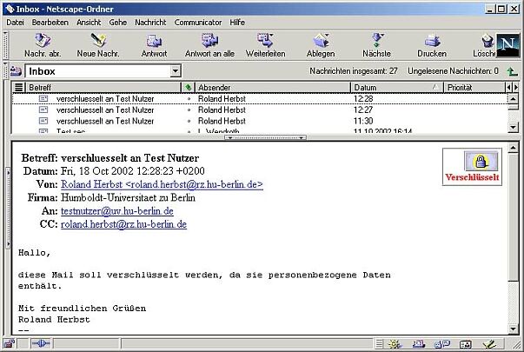Forward the message with Weiterleiten
Viewport: 524px width, 352px height.
coord(265,45)
